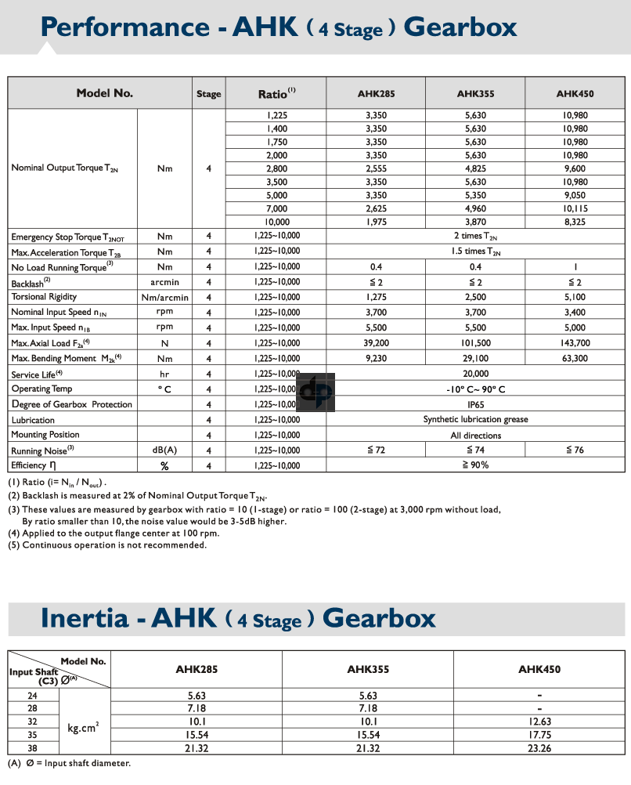Screen dimensions: 631x785
Task: Select the AHK285 column header
Action: pos(374,92)
